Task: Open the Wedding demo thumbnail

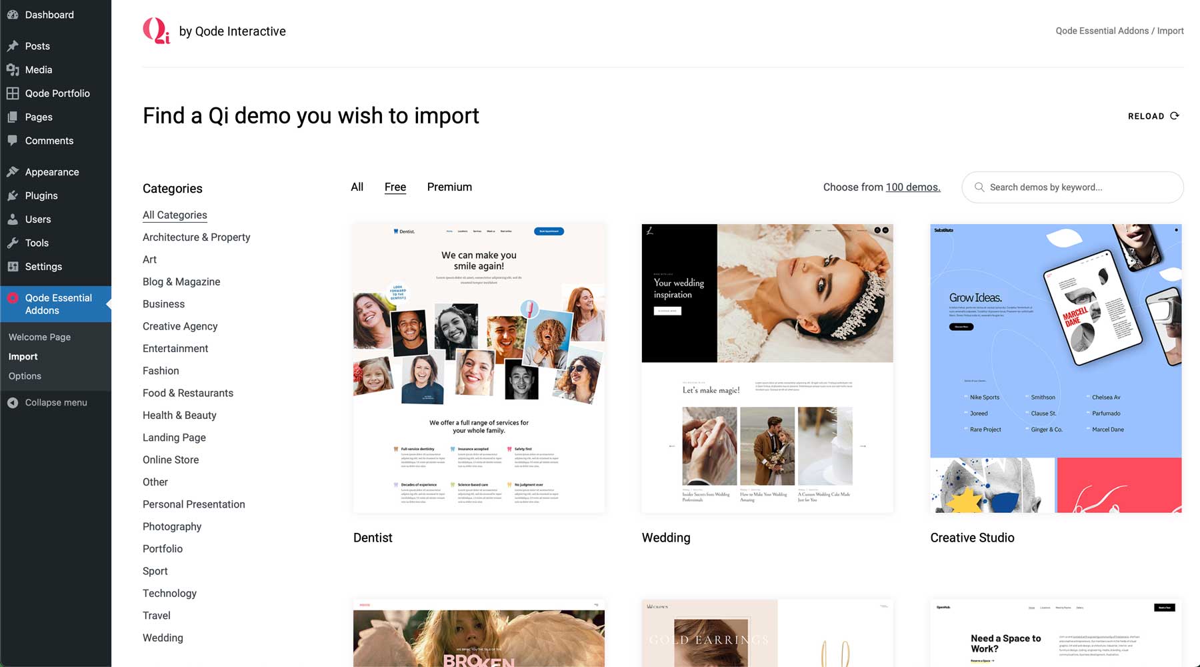Action: (767, 368)
